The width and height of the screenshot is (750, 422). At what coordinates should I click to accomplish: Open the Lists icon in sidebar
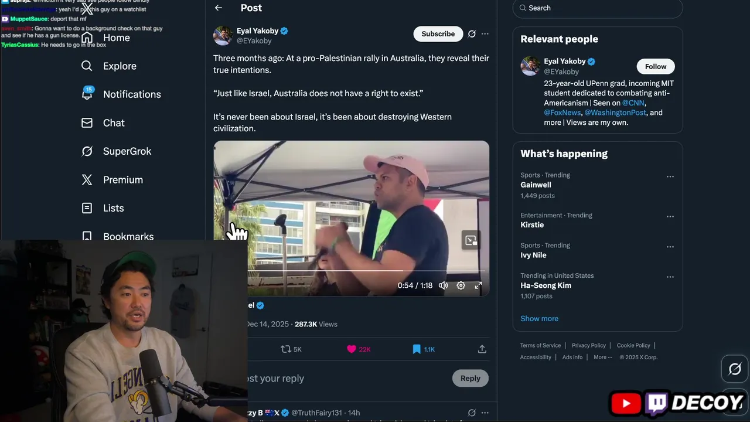tap(87, 208)
